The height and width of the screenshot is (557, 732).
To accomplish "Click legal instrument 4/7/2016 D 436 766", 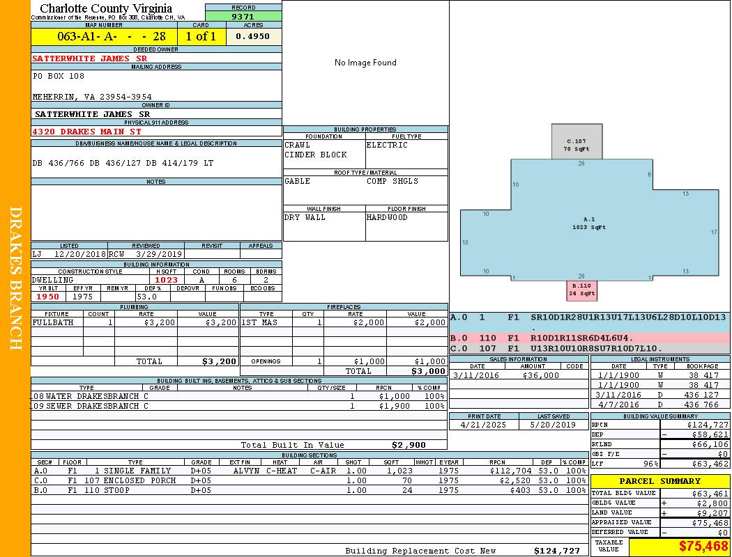I will pyautogui.click(x=660, y=405).
